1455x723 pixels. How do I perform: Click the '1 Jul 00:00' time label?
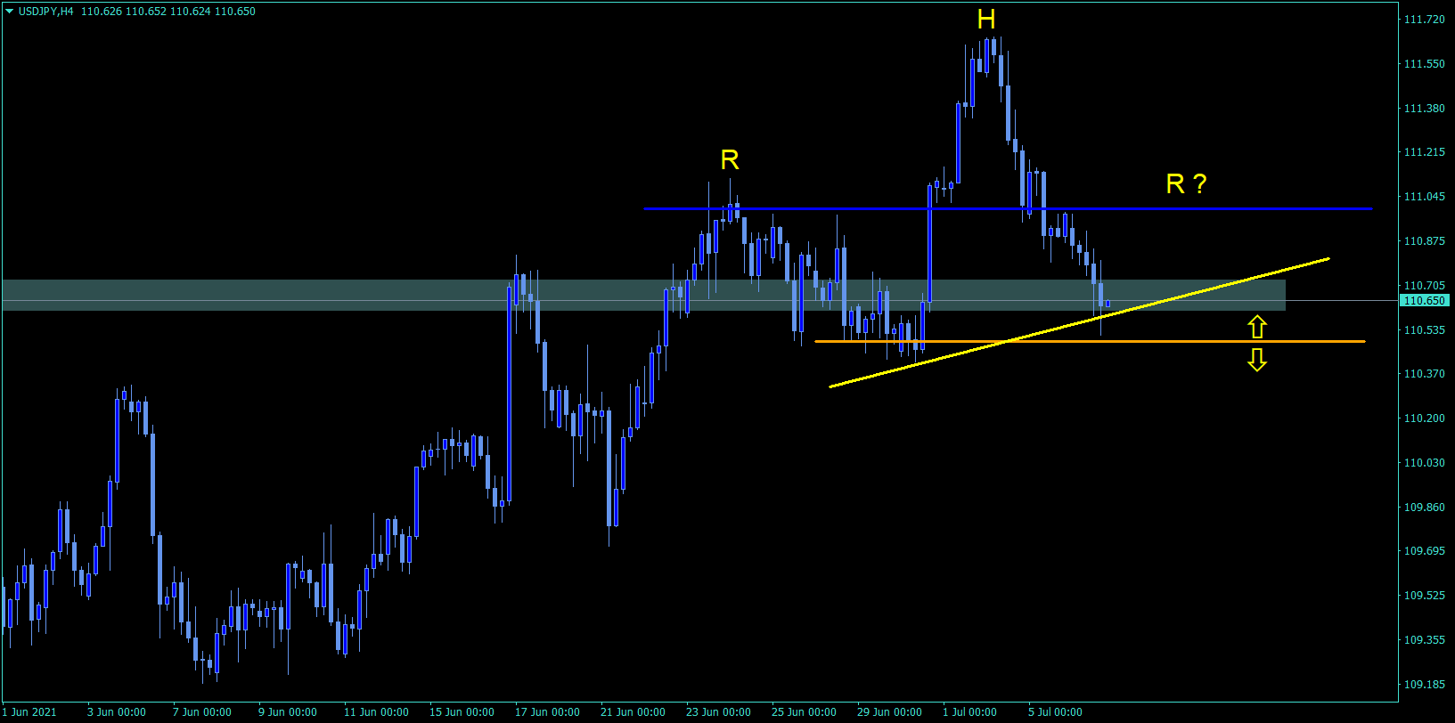click(969, 712)
